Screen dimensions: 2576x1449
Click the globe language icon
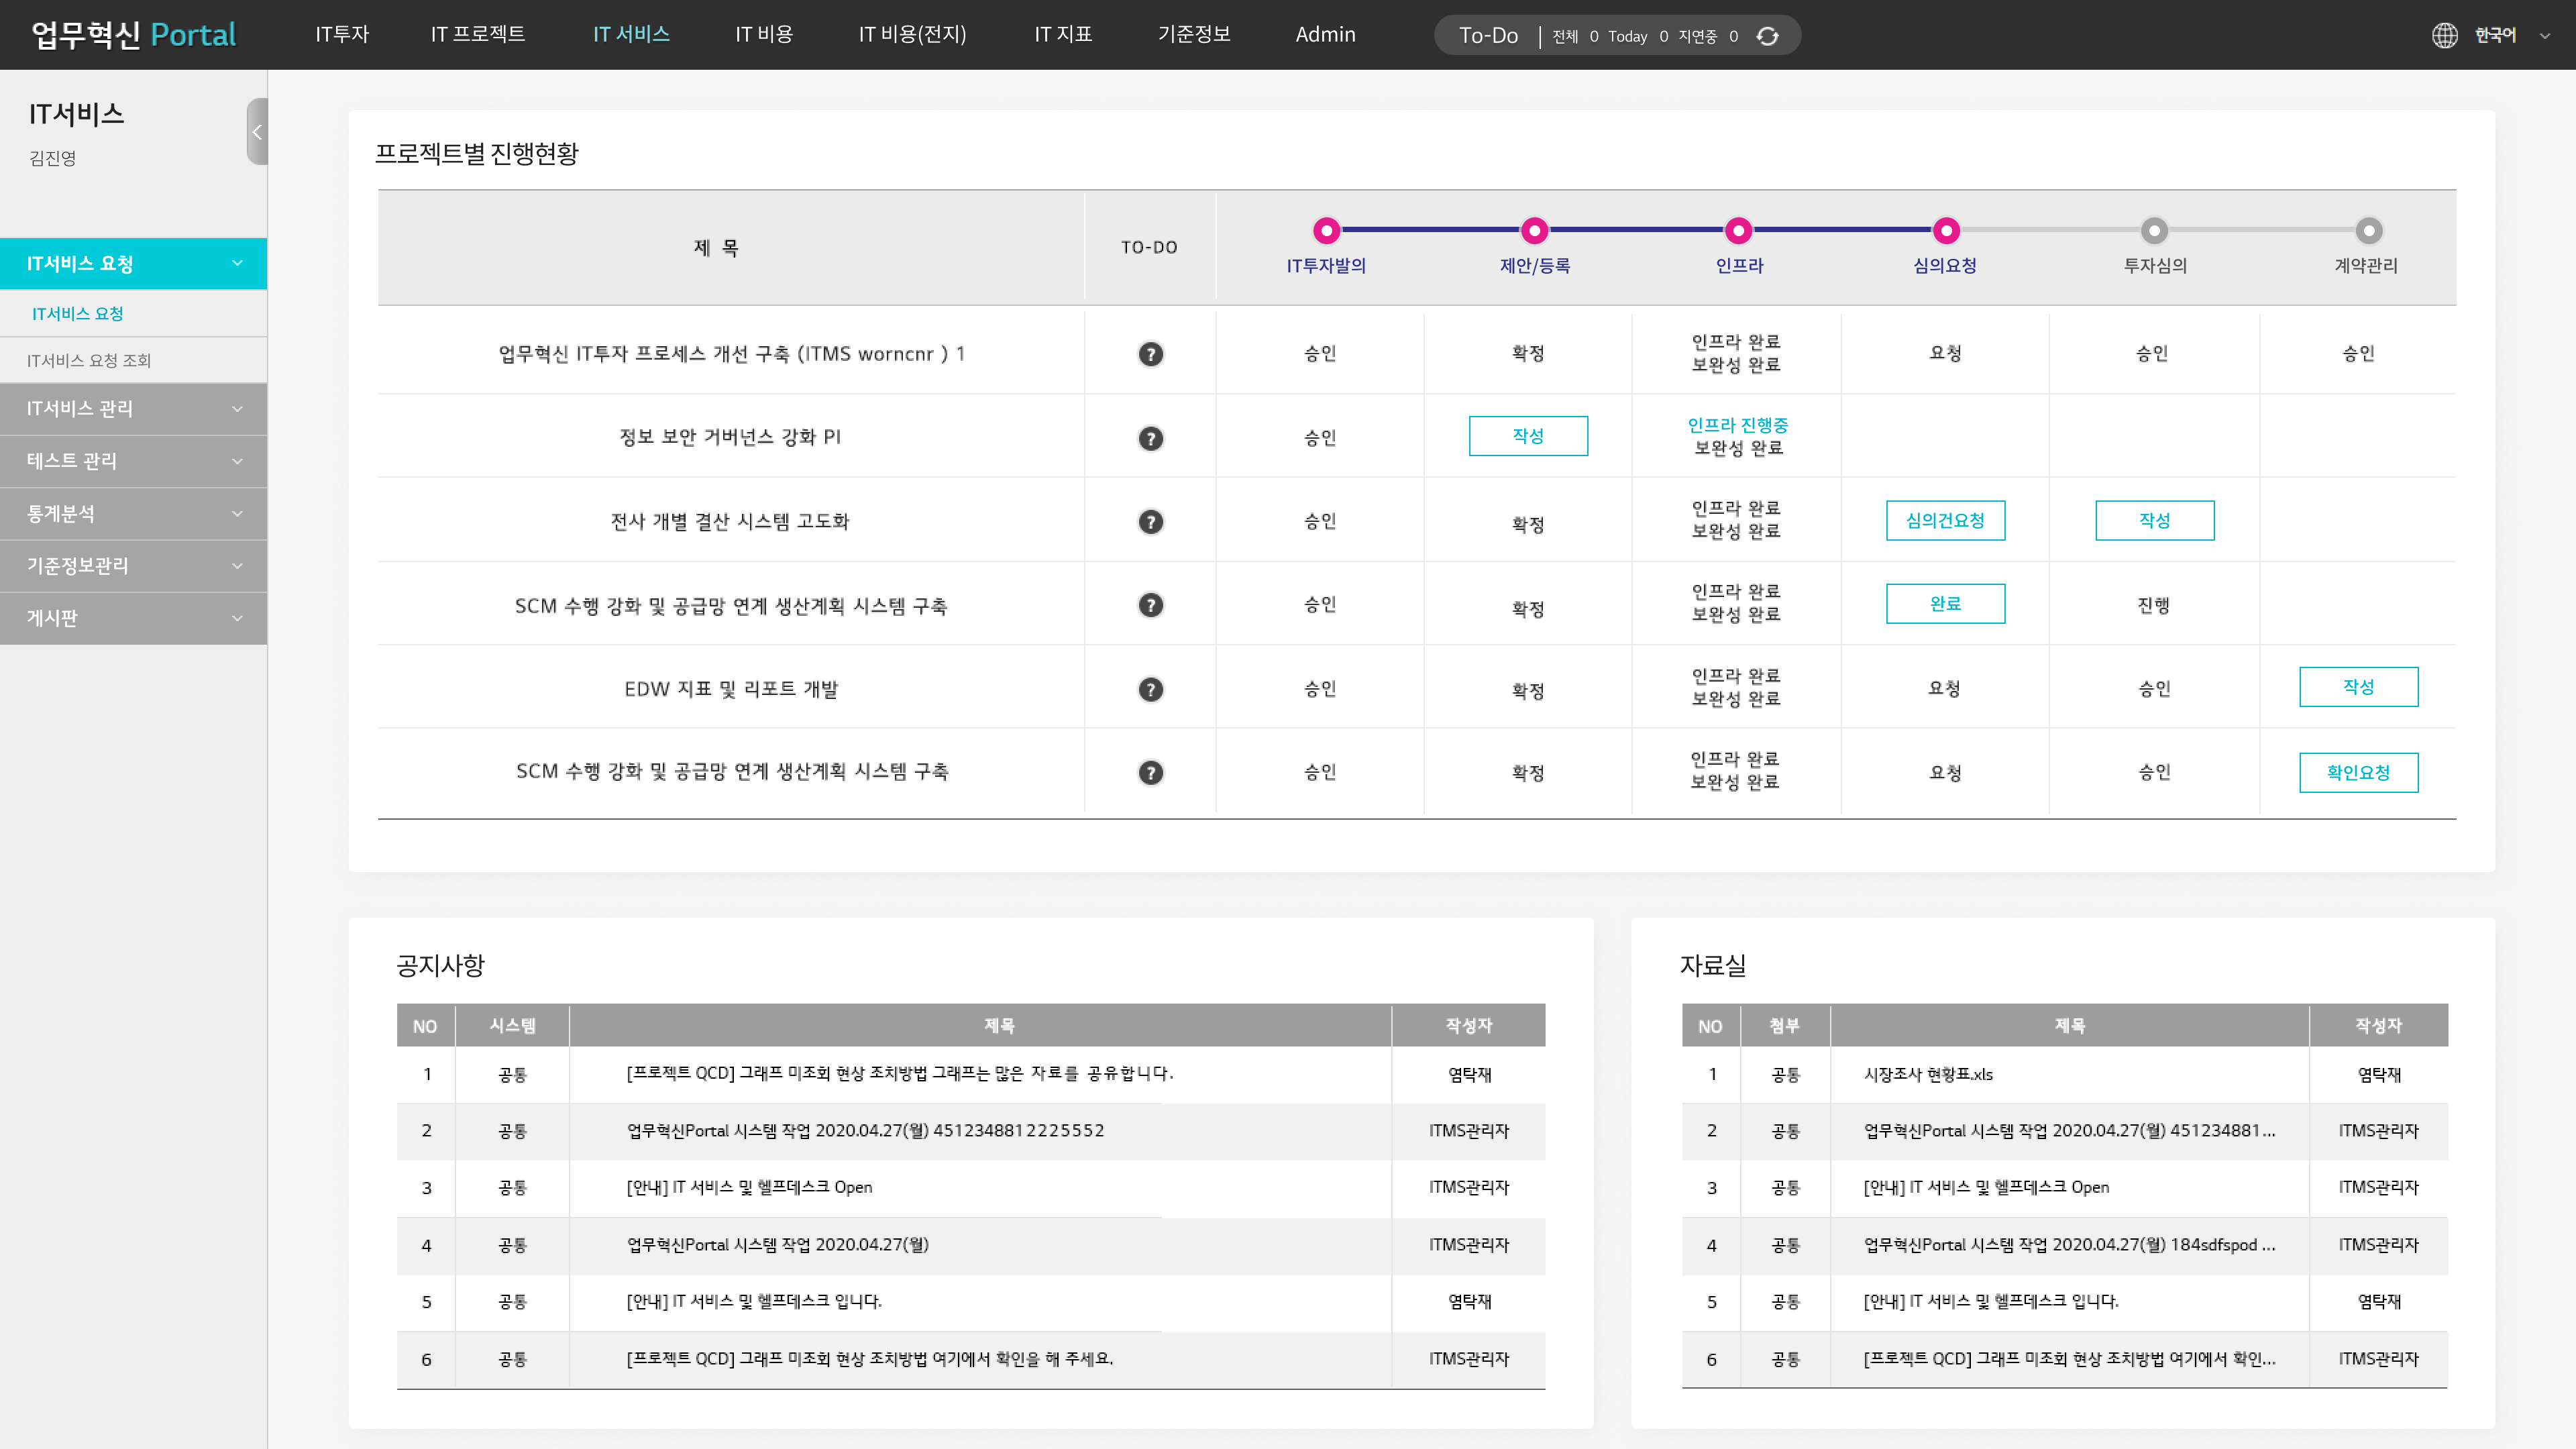2444,36
